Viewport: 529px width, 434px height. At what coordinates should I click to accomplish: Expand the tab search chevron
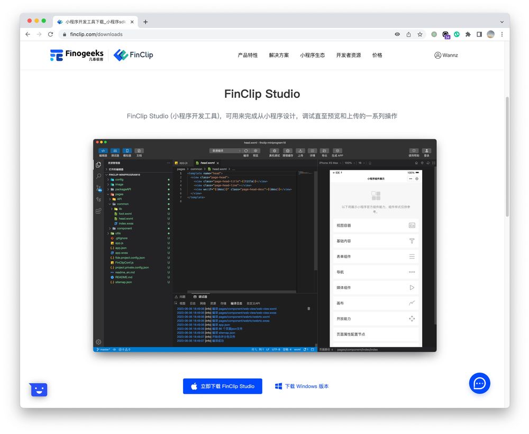500,22
